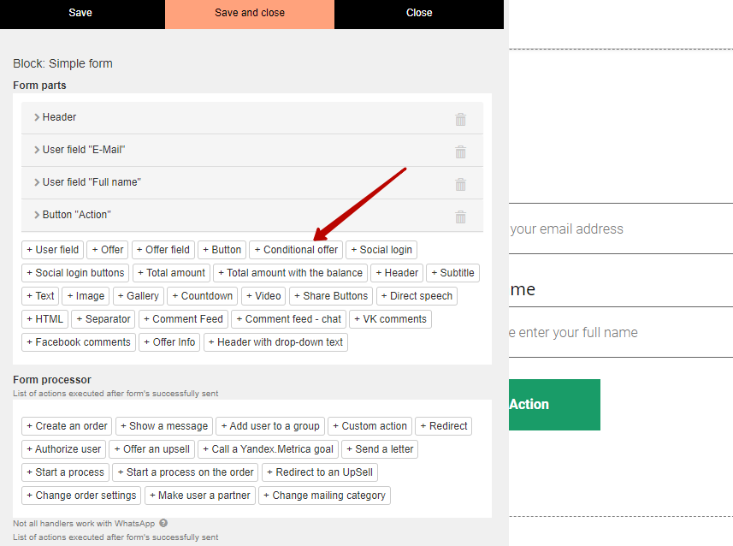The height and width of the screenshot is (546, 733).
Task: Add Start a process action
Action: click(66, 472)
